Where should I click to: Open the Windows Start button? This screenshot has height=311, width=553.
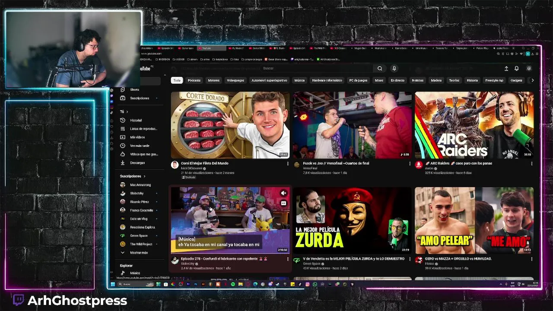coord(113,284)
